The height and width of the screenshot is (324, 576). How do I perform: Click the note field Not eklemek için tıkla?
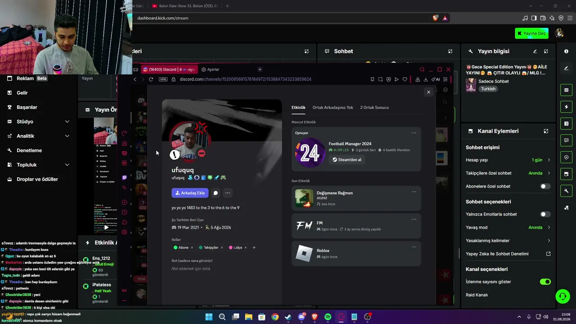click(x=191, y=269)
